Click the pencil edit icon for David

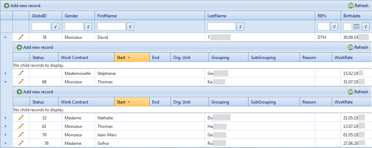(21, 37)
